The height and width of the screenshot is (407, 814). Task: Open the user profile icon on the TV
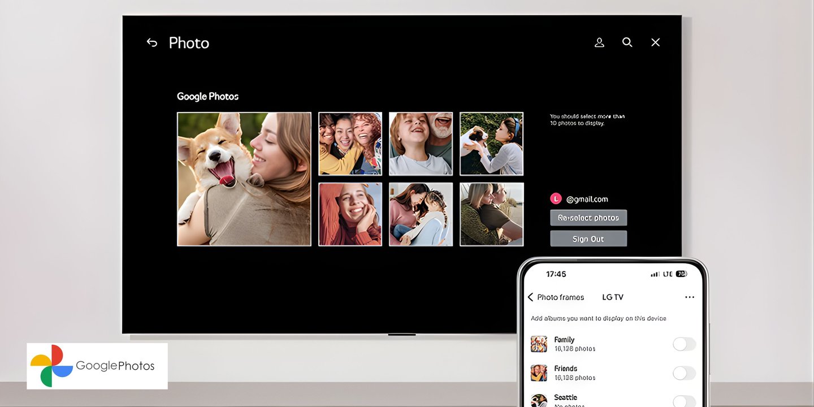[x=599, y=42]
